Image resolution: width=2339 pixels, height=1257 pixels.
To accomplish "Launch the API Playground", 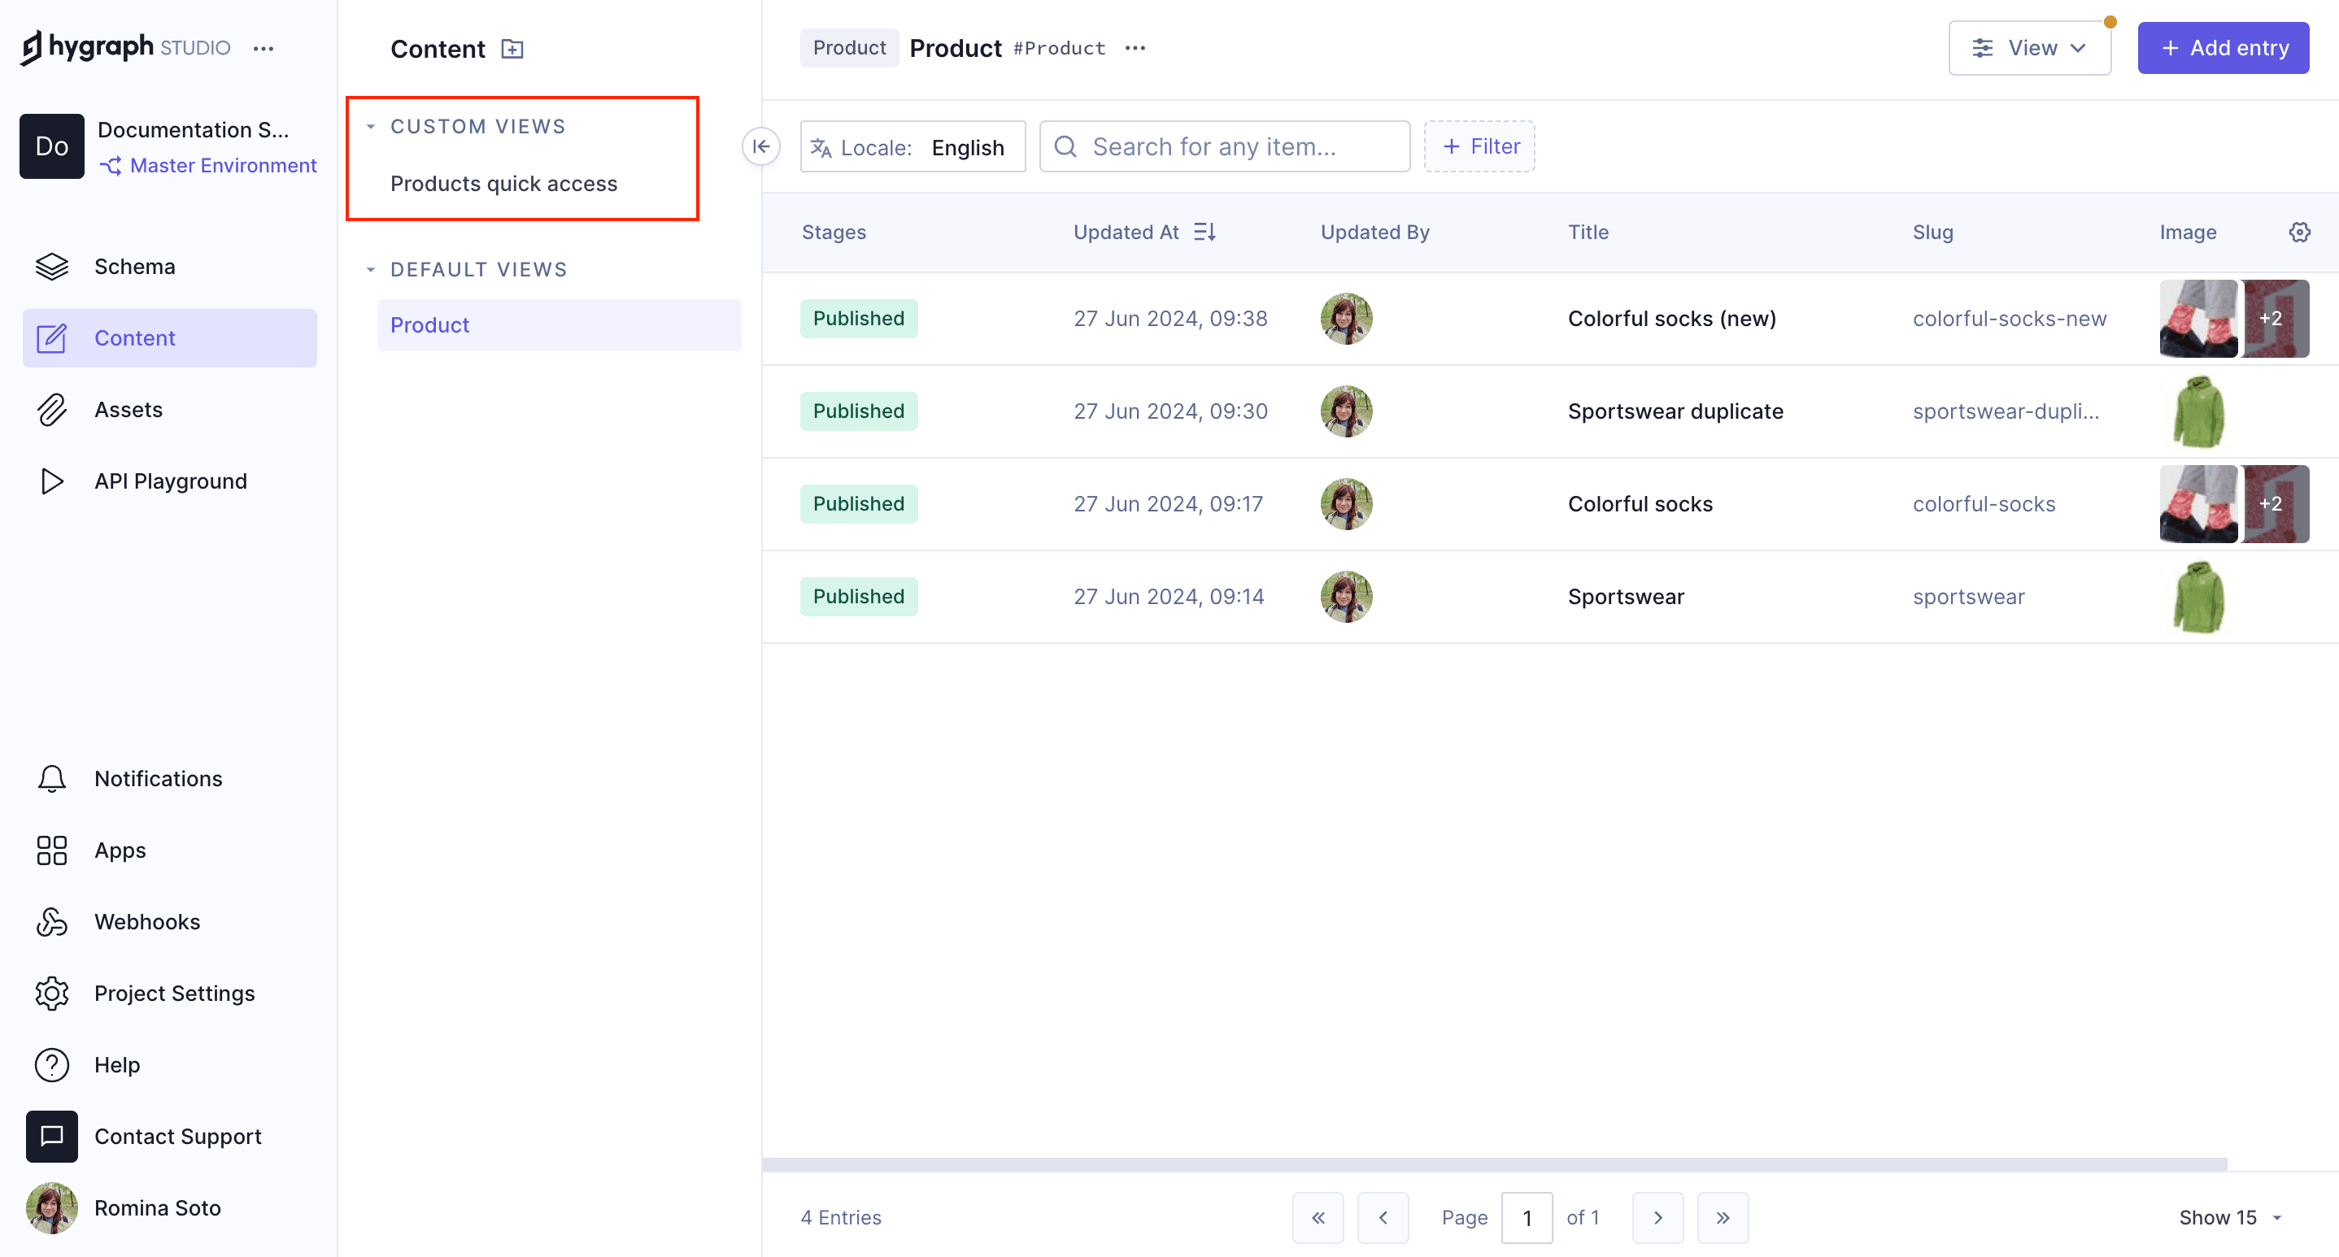I will [x=170, y=481].
